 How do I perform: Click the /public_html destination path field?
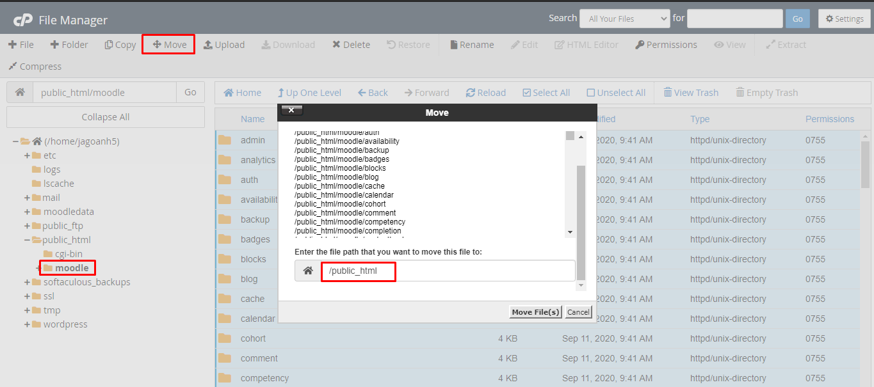[448, 271]
